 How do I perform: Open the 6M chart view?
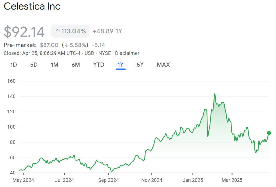[76, 65]
